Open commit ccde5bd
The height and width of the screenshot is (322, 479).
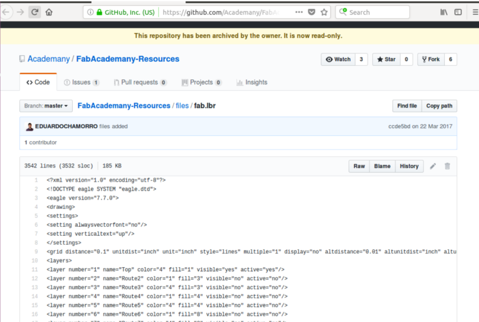[399, 126]
